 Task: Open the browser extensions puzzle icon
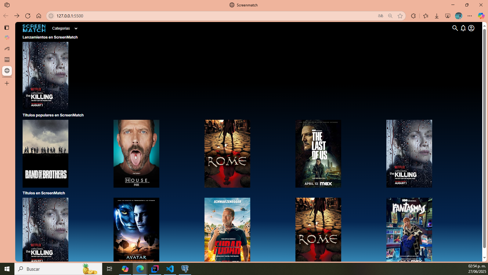point(413,16)
